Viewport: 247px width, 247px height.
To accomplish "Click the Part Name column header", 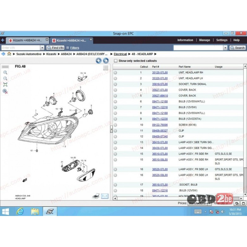I will click(x=185, y=66).
